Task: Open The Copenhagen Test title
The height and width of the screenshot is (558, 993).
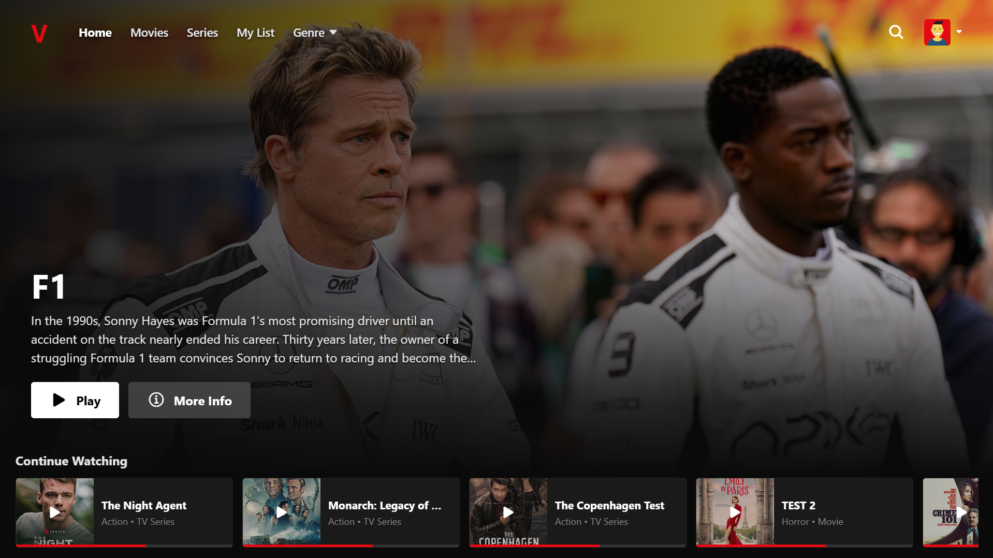Action: tap(609, 505)
